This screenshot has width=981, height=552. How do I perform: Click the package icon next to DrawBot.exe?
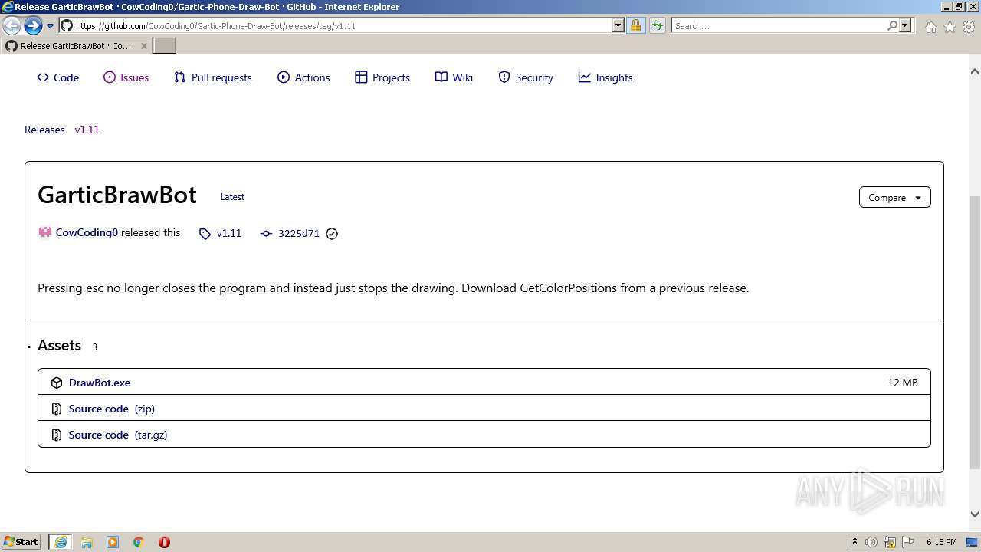57,383
